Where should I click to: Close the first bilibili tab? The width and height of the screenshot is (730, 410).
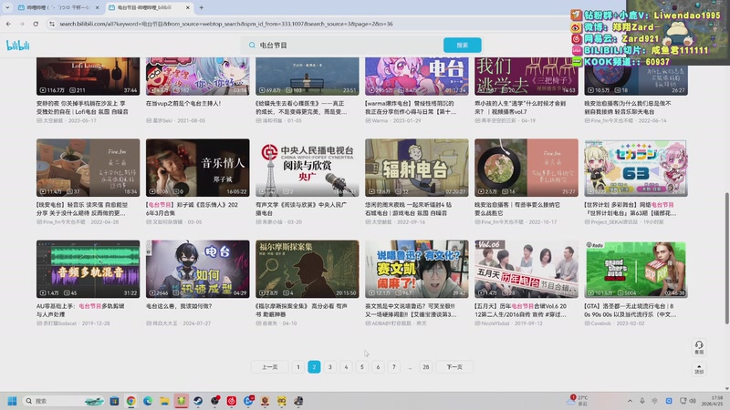click(x=97, y=7)
